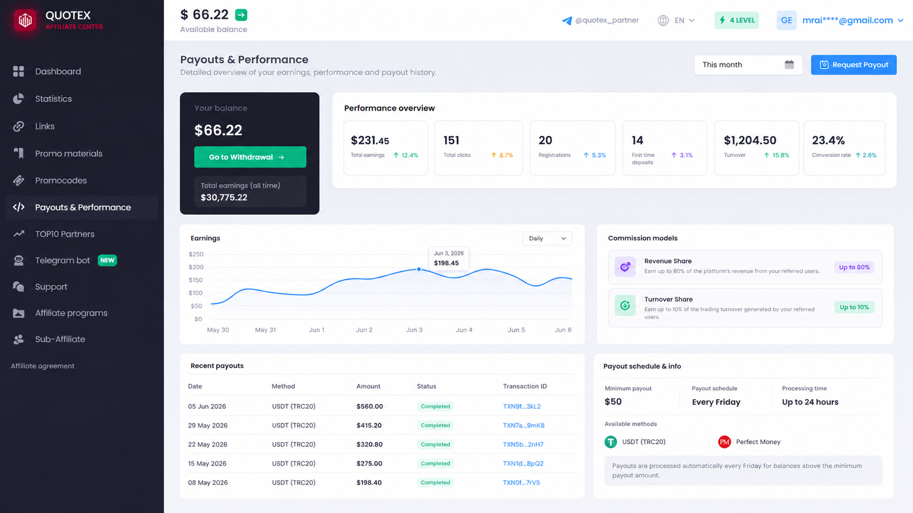The height and width of the screenshot is (513, 913).
Task: Click the Every Friday payout schedule text
Action: (x=716, y=402)
